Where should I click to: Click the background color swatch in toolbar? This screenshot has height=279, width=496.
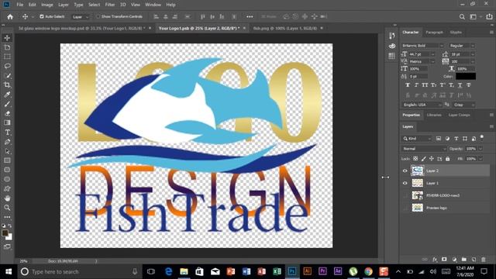pyautogui.click(x=10, y=237)
